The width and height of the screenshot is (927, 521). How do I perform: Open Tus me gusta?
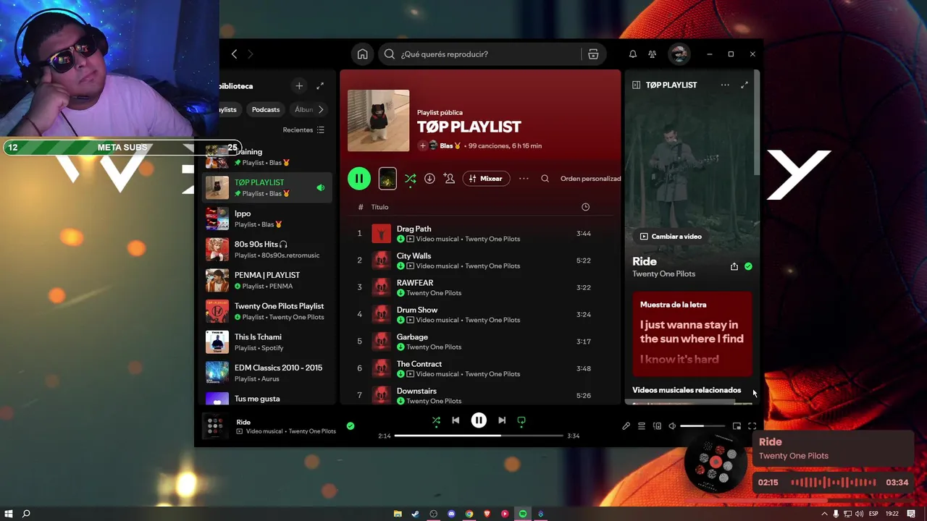(267, 399)
